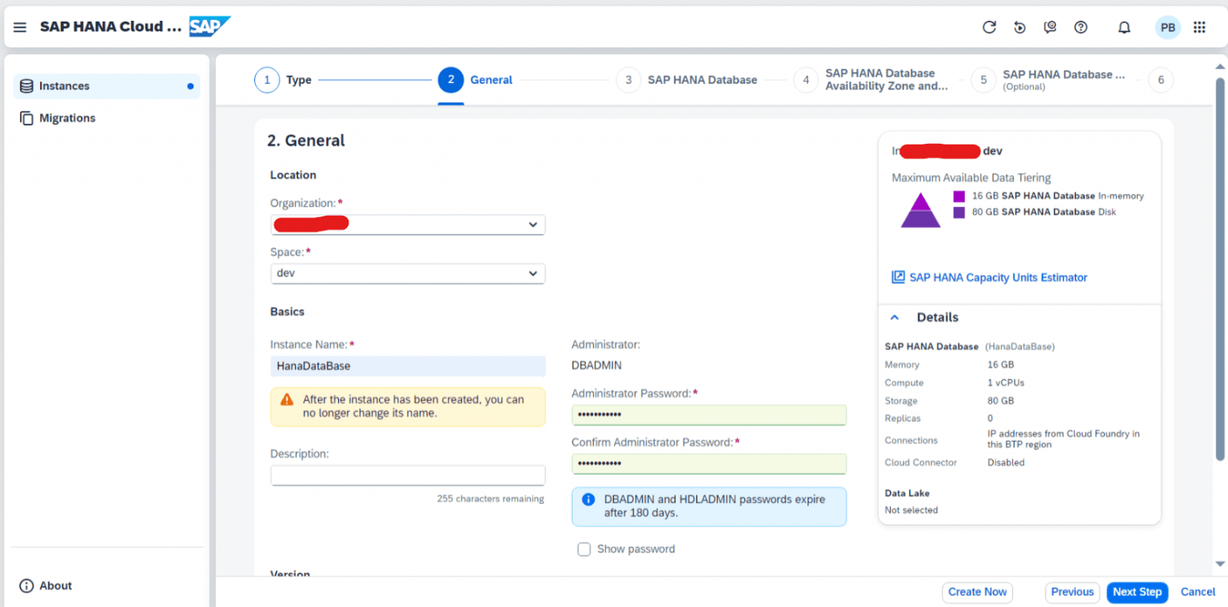
Task: Open the session restore icon in the toolbar
Action: [x=1019, y=26]
